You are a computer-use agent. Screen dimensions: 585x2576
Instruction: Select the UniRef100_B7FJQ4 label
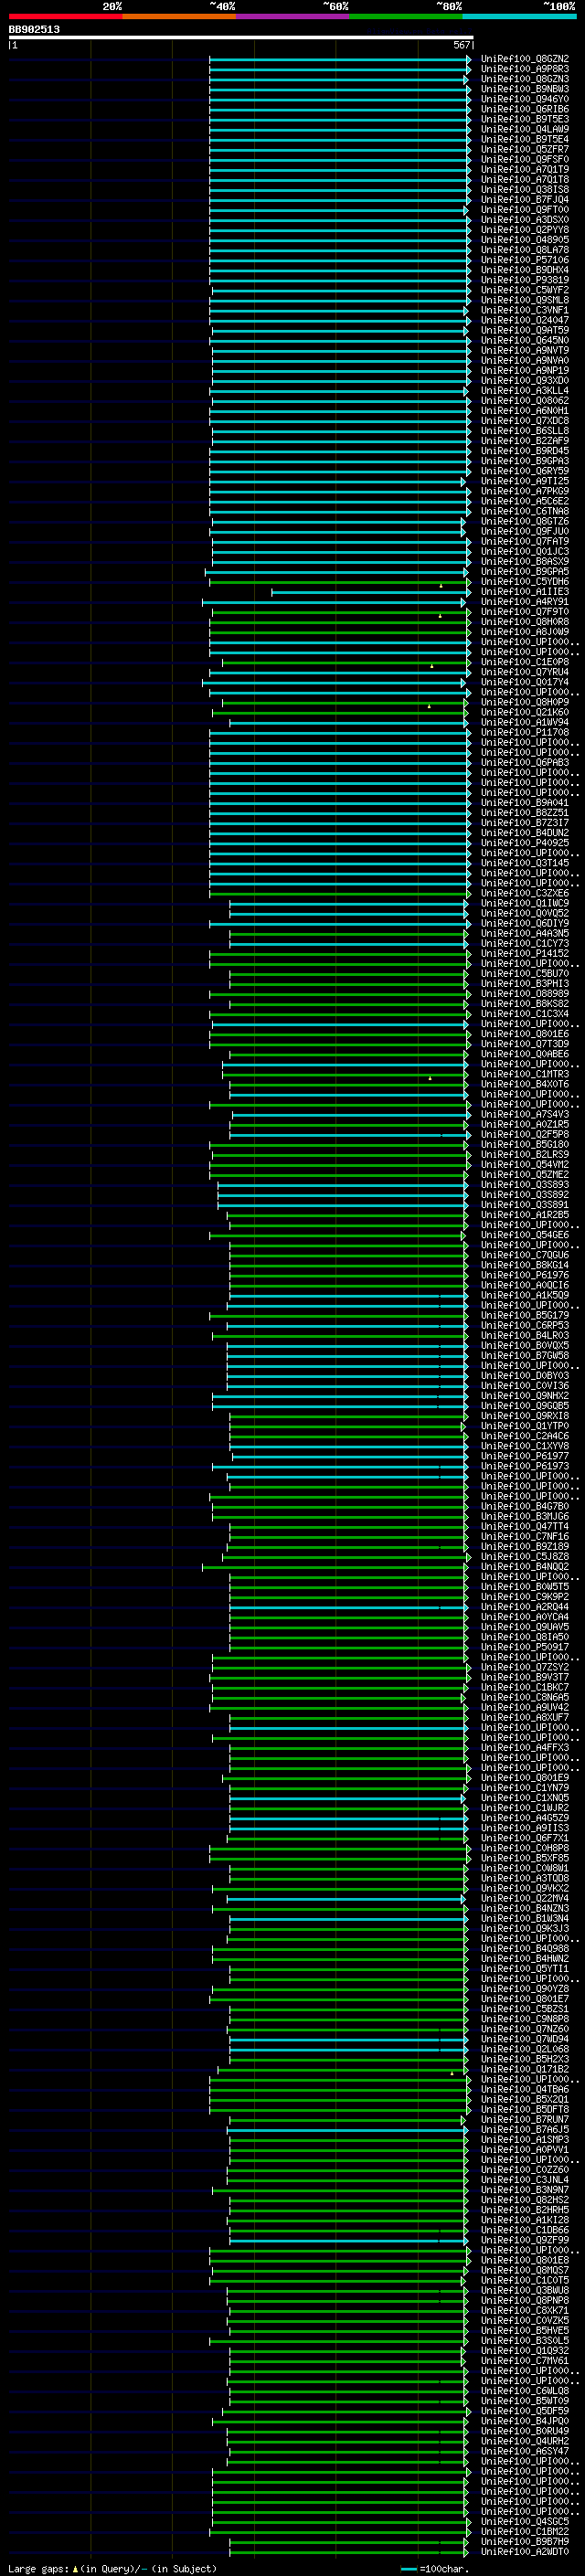[x=525, y=199]
